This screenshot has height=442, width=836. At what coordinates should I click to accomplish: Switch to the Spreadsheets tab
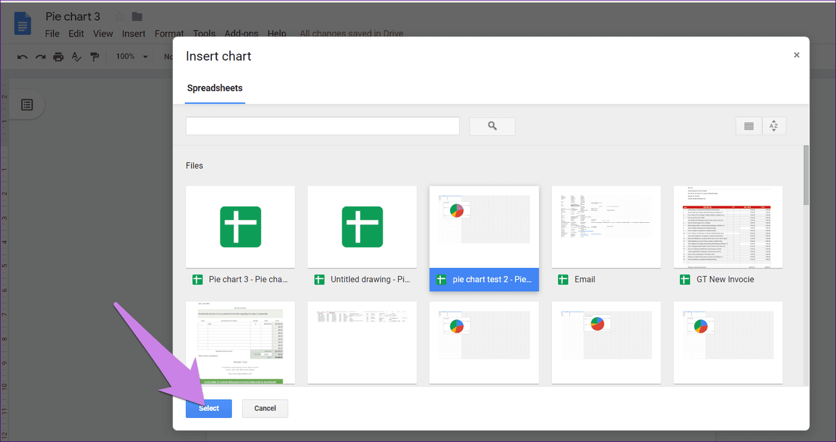tap(214, 88)
